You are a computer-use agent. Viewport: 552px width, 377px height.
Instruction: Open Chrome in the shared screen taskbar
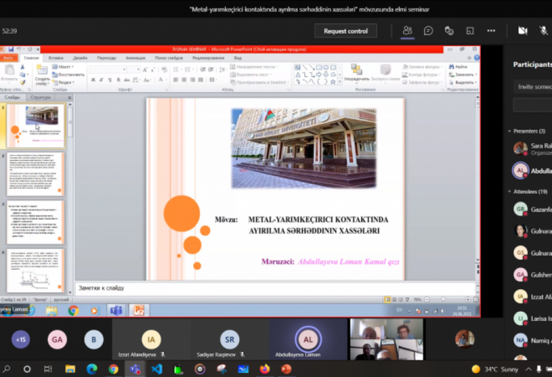point(73,311)
